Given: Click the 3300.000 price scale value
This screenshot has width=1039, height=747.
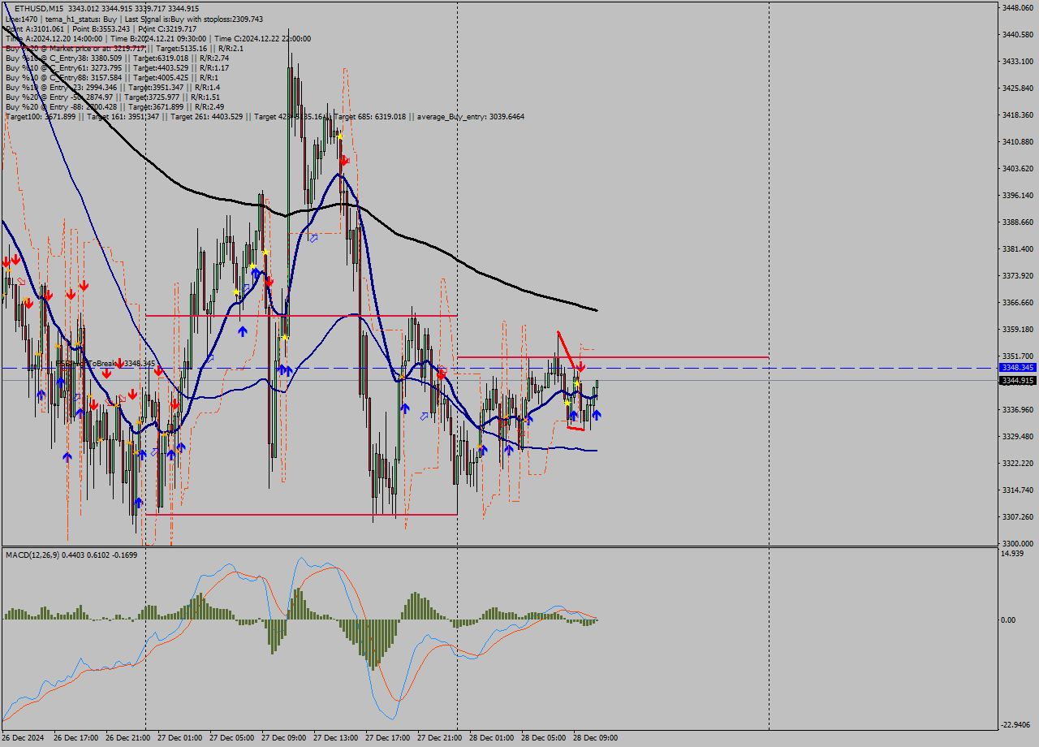Looking at the screenshot, I should tap(1017, 543).
